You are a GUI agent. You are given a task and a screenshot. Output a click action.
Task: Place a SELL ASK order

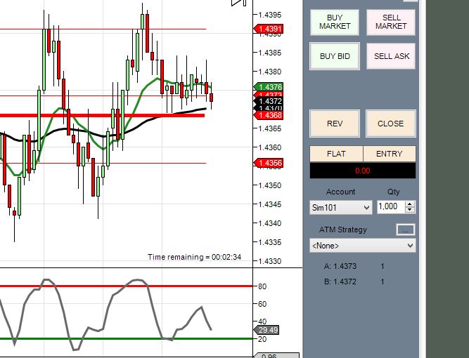click(391, 56)
